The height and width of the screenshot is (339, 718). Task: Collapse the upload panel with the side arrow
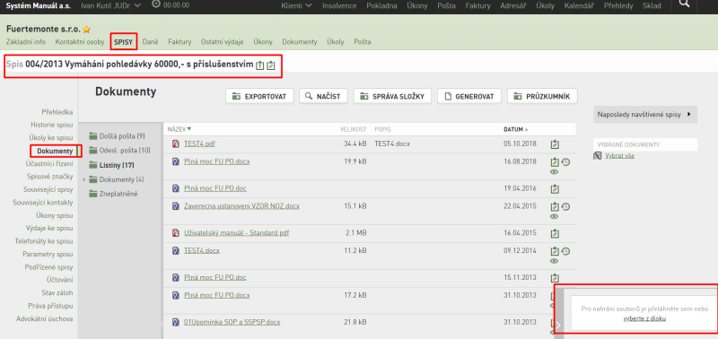558,326
